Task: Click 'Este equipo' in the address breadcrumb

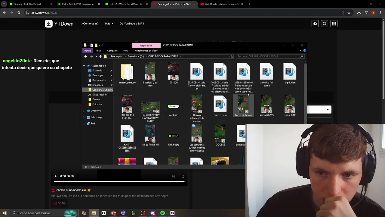Action: pyautogui.click(x=117, y=56)
